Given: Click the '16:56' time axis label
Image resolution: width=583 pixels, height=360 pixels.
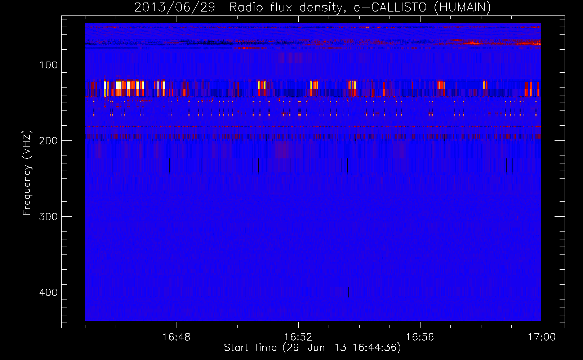Looking at the screenshot, I should click(420, 337).
